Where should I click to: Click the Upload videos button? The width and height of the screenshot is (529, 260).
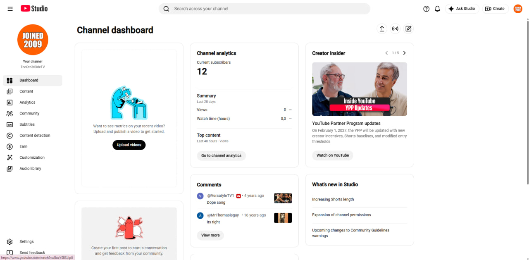coord(129,145)
